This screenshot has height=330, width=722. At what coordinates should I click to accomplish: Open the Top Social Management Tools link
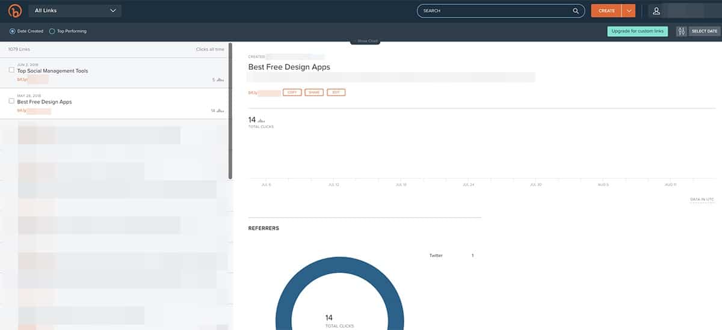coord(52,71)
